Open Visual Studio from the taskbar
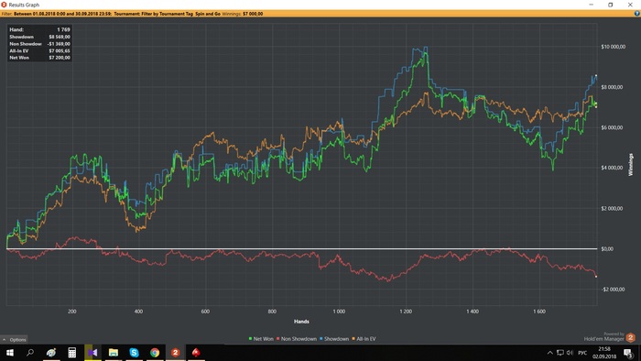 92,353
